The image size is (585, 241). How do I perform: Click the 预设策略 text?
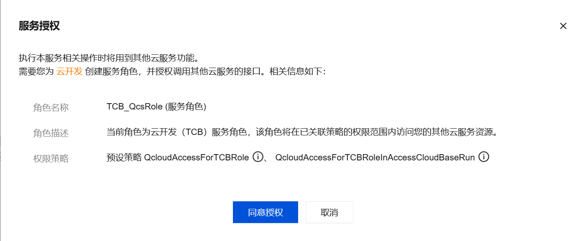point(124,158)
